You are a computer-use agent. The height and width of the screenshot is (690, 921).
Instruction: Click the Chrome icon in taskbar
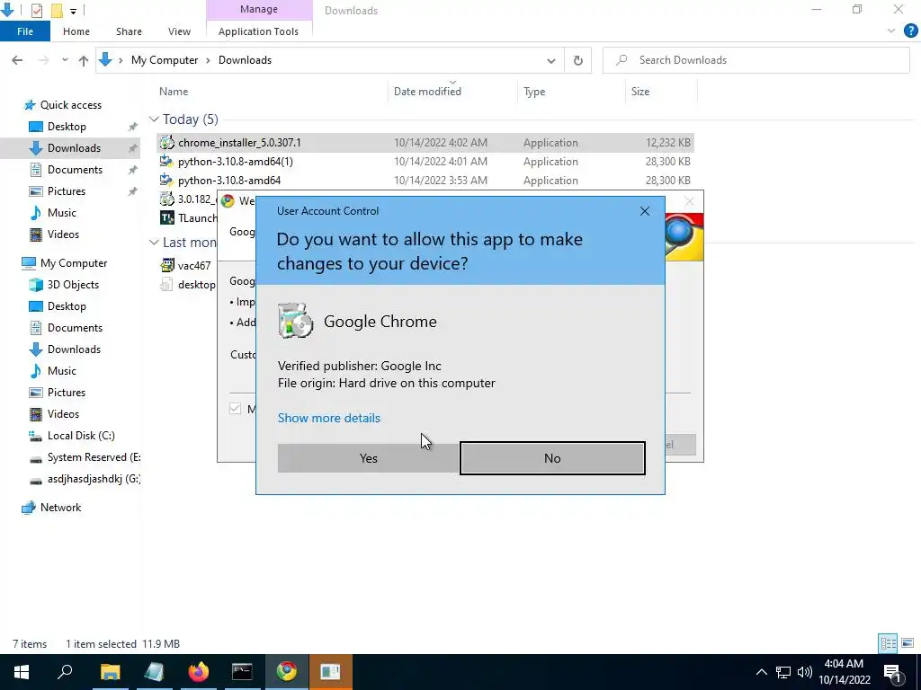tap(287, 672)
